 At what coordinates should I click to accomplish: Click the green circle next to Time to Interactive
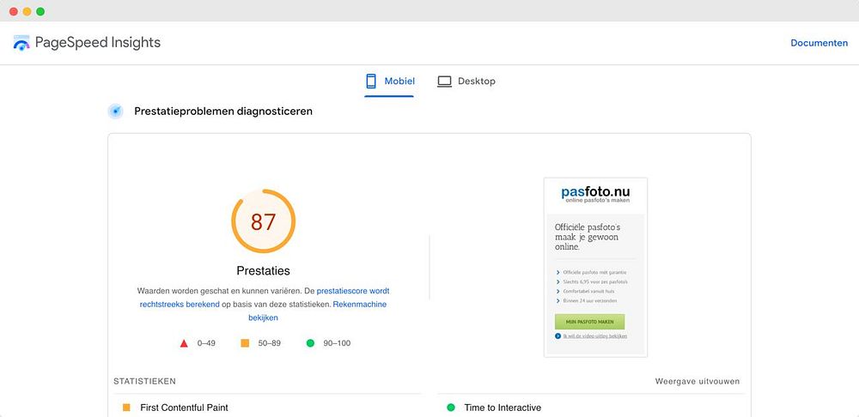point(451,408)
